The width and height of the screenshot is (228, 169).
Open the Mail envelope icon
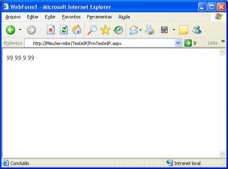pos(134,30)
